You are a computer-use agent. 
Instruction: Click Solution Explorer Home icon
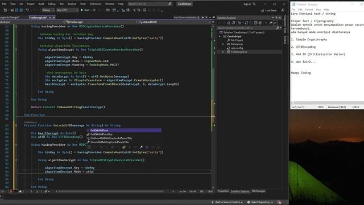[229, 23]
